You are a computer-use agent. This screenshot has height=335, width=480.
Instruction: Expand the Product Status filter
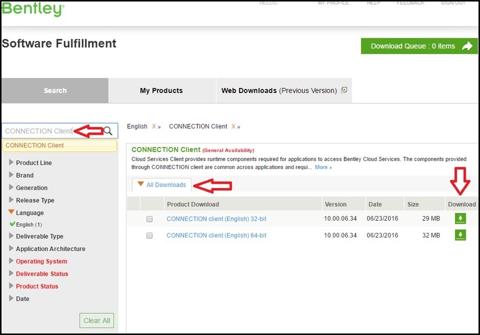click(11, 286)
